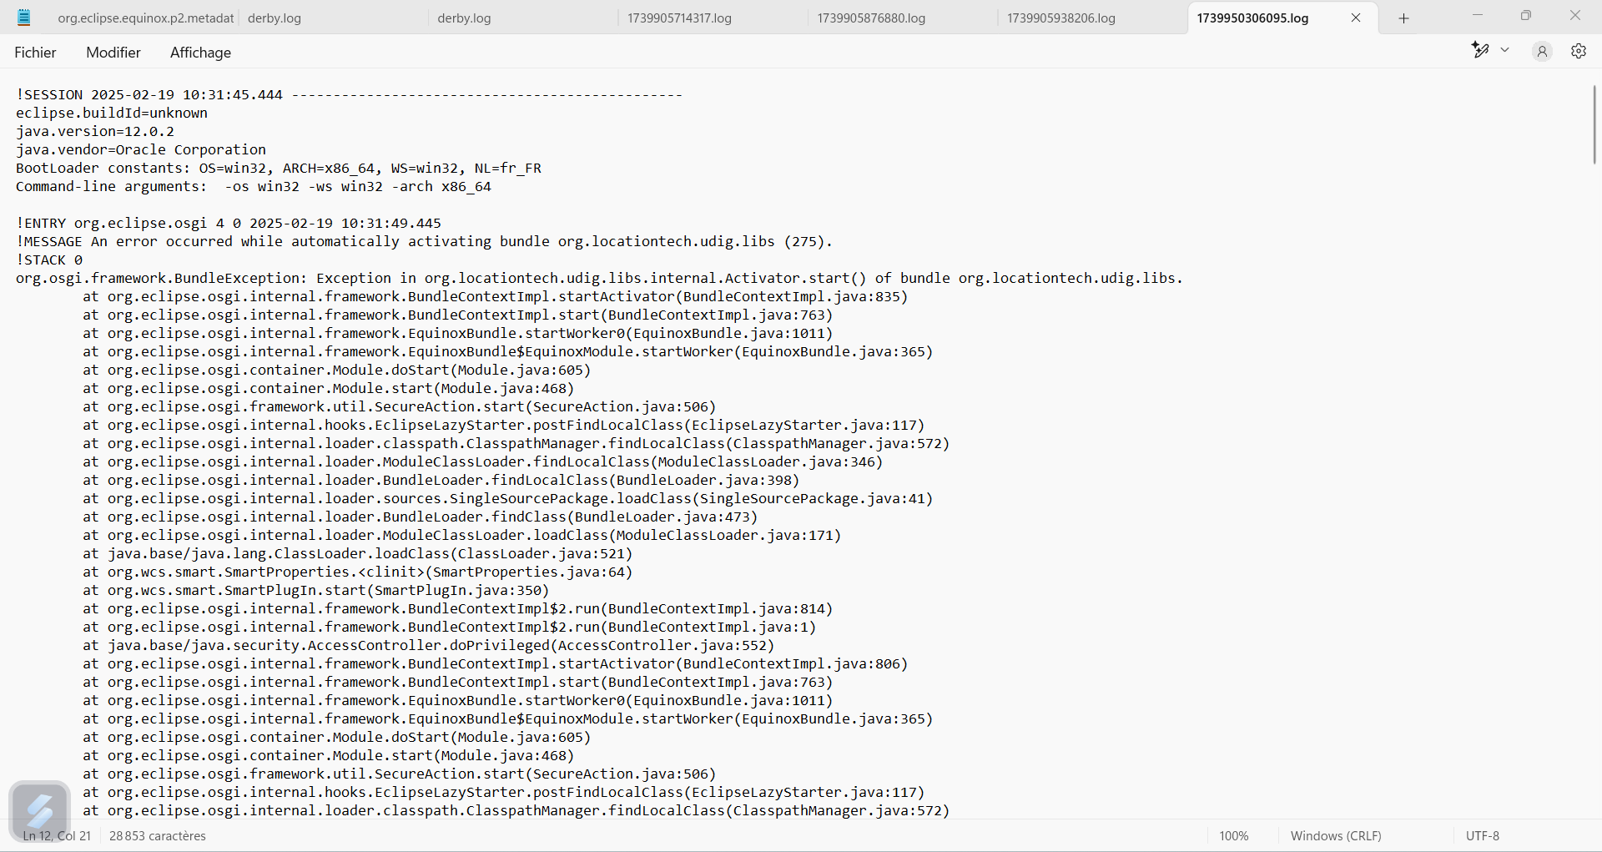Viewport: 1602px width, 852px height.
Task: Click the vertical scrollbar thumb
Action: (x=1594, y=125)
